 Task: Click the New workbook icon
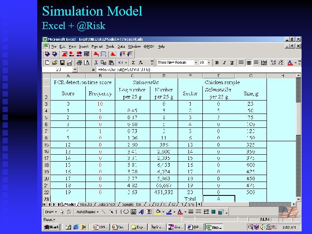[47, 63]
